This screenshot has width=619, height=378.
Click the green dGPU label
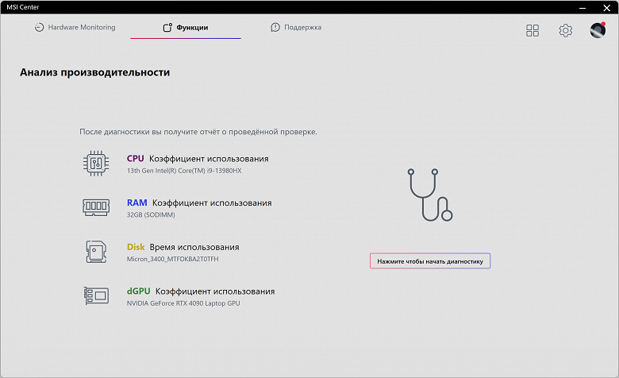click(x=139, y=291)
